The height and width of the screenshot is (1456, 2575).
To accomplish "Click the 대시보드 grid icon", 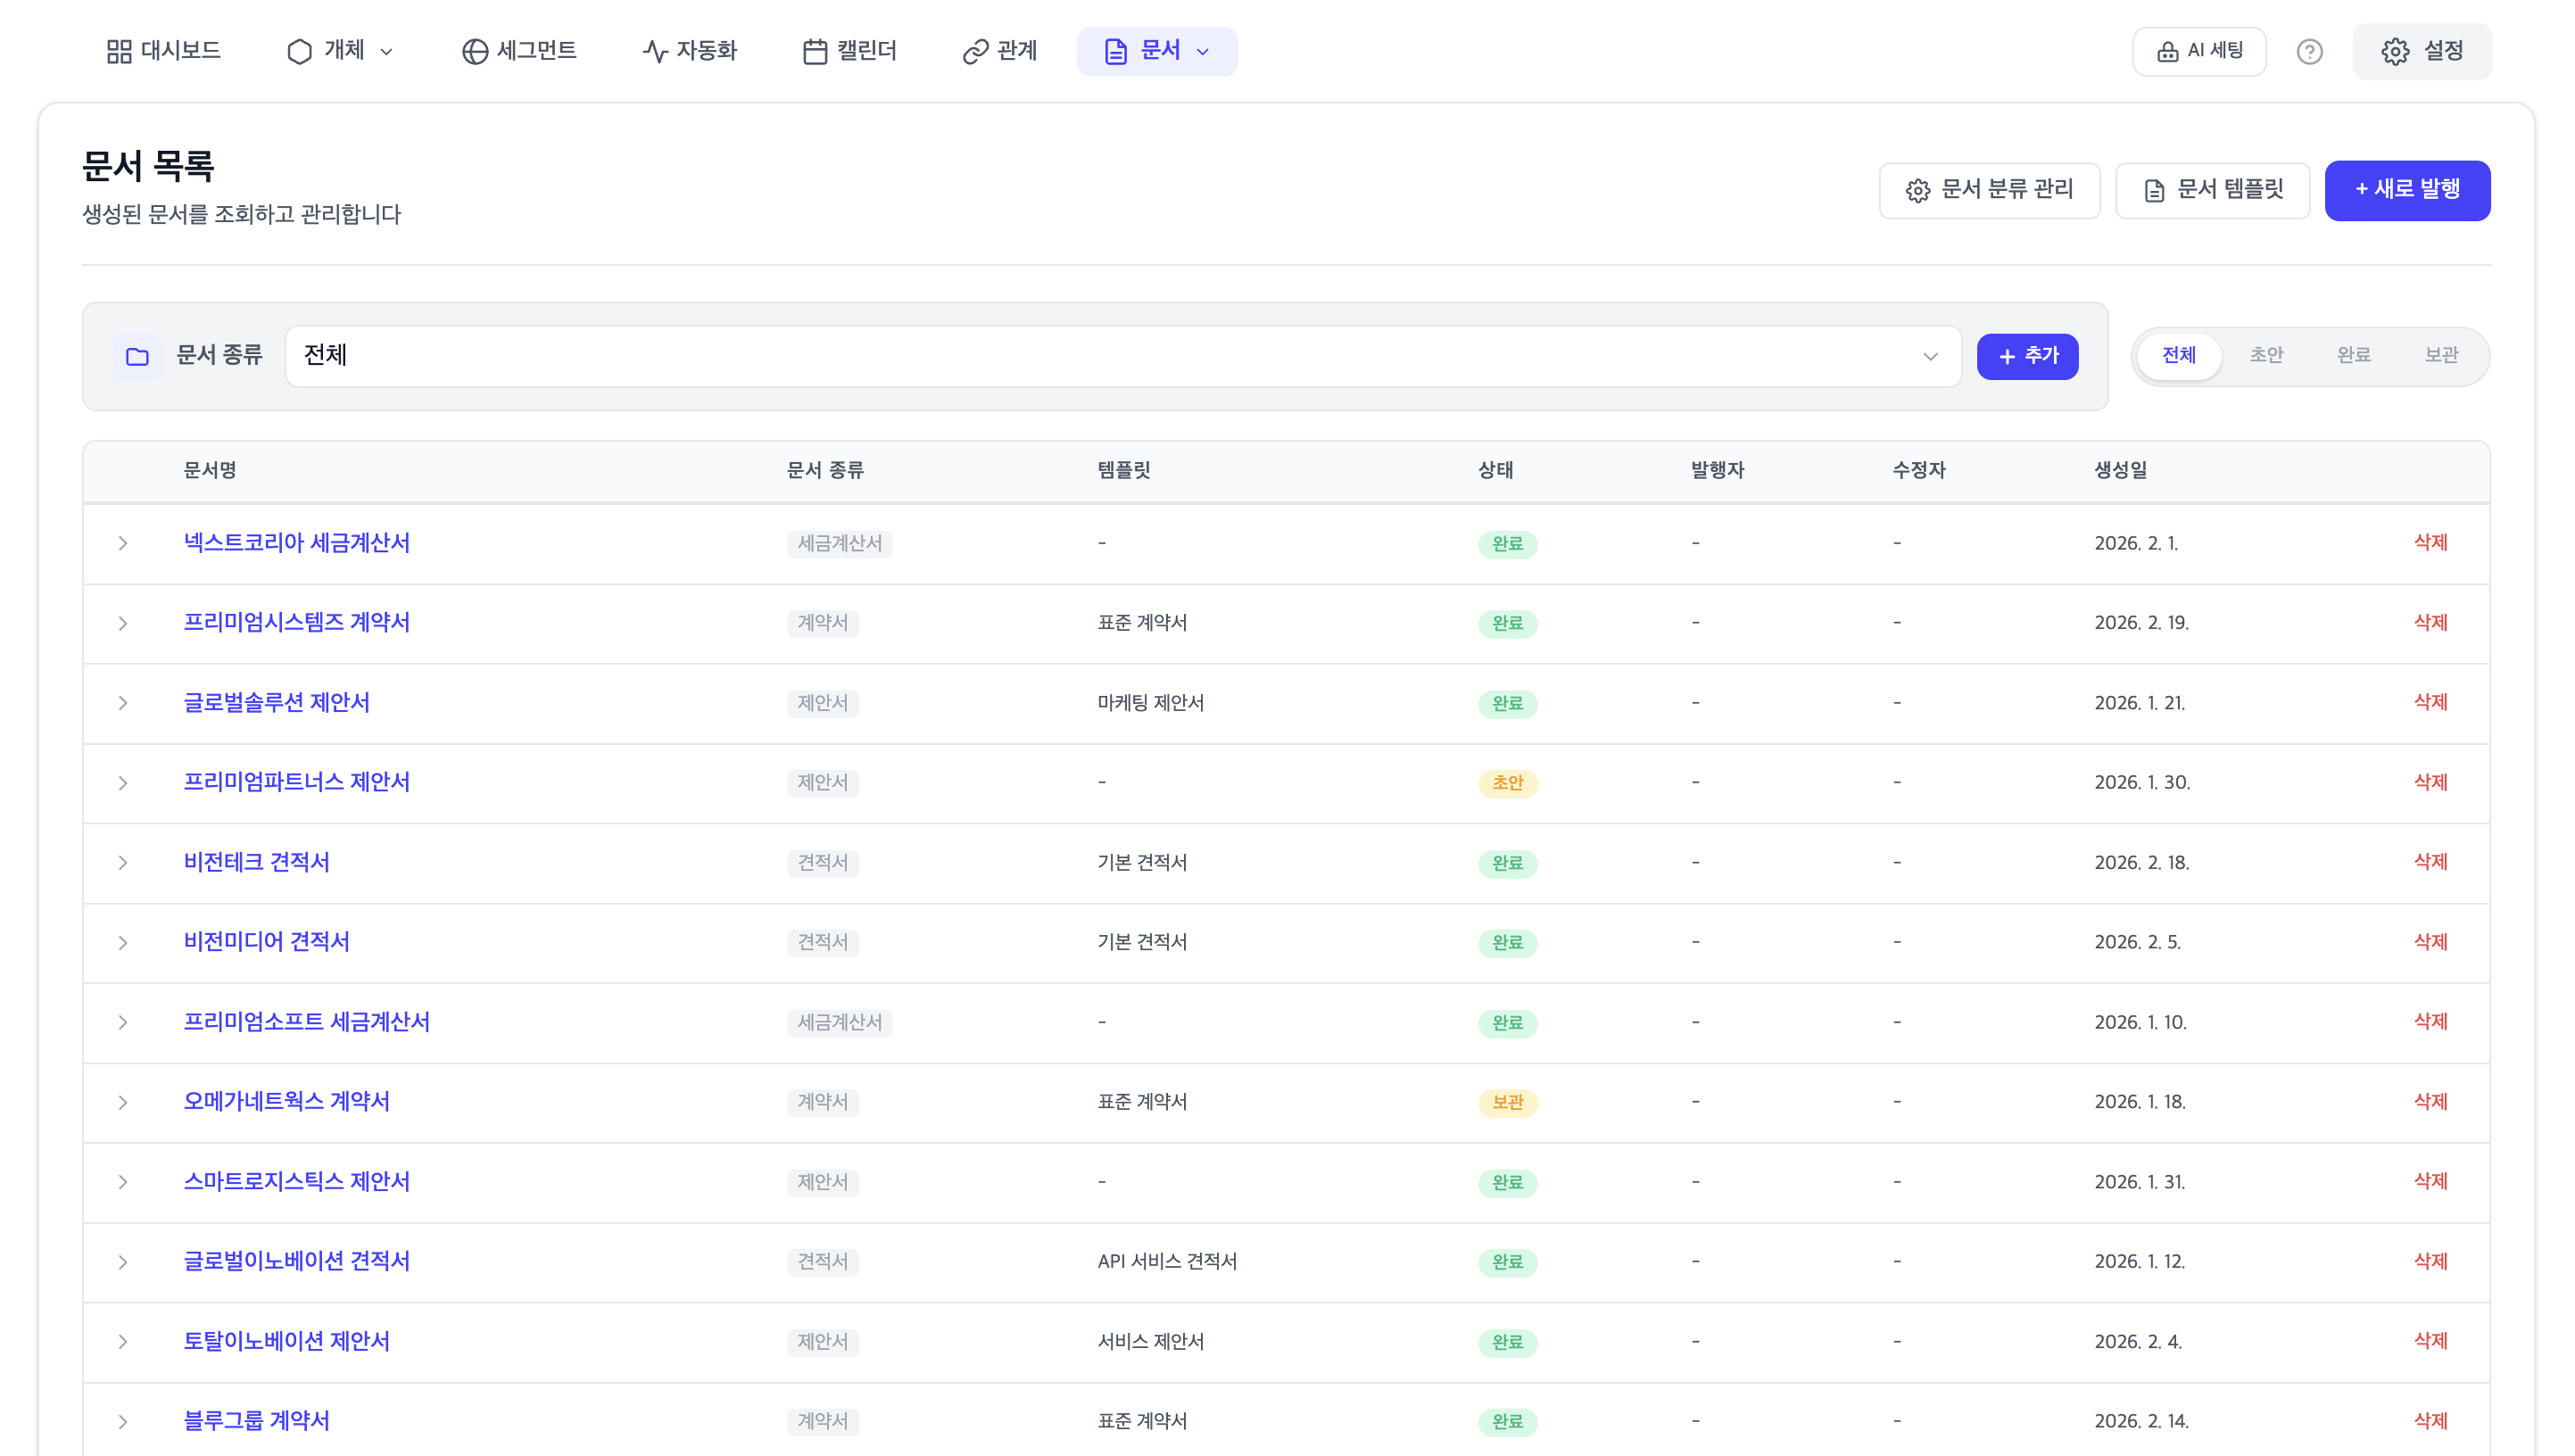I will [119, 51].
